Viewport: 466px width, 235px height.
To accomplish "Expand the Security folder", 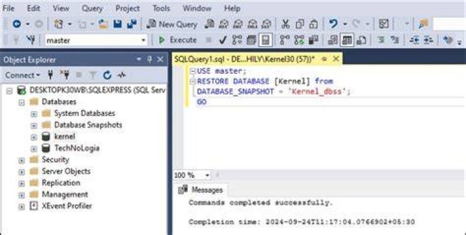I will point(21,161).
